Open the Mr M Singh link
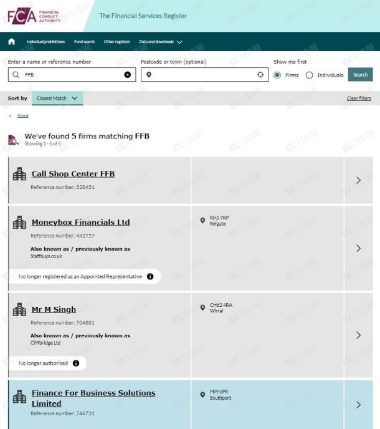 click(54, 309)
